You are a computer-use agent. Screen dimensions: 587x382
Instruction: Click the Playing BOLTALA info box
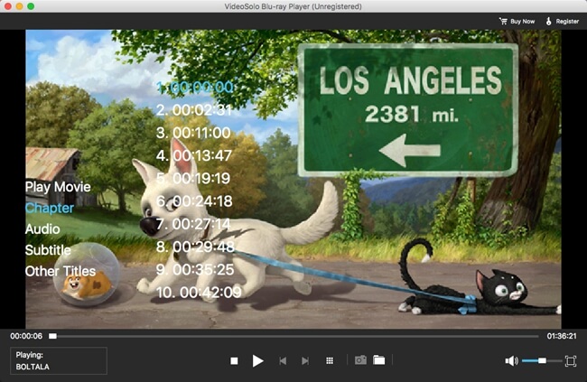click(59, 360)
